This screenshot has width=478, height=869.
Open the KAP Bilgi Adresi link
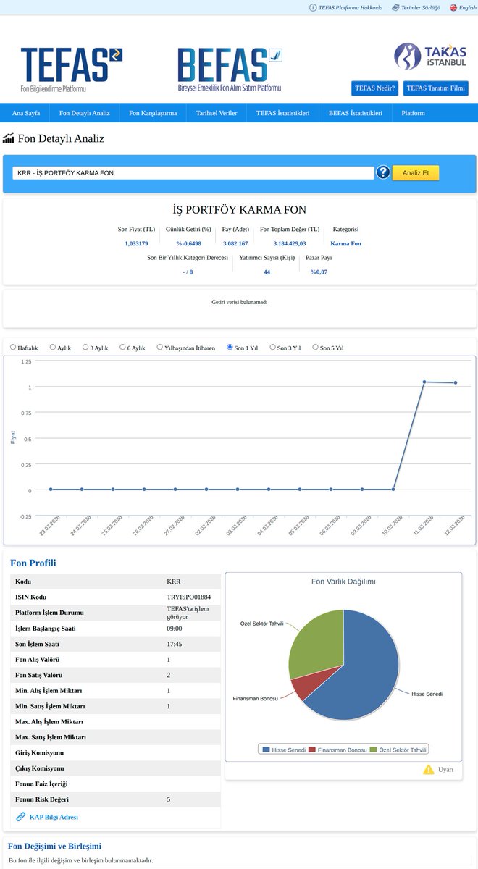pyautogui.click(x=54, y=817)
